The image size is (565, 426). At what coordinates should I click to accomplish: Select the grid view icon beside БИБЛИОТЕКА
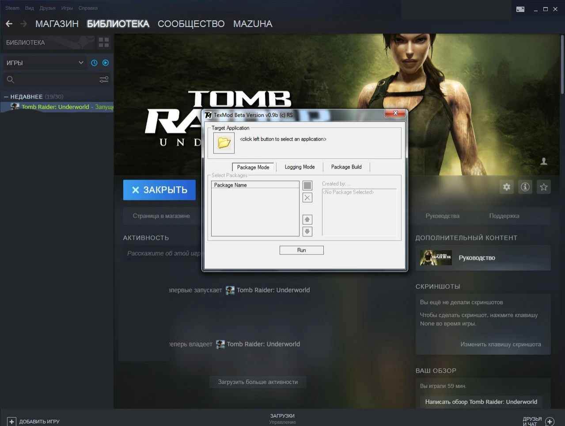coord(104,42)
